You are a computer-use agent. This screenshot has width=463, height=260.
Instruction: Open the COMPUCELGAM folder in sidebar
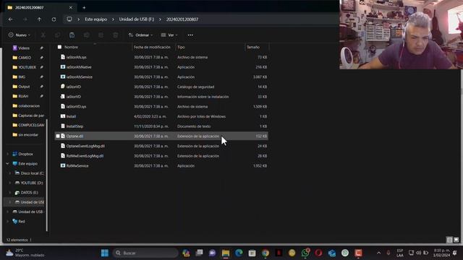31,125
